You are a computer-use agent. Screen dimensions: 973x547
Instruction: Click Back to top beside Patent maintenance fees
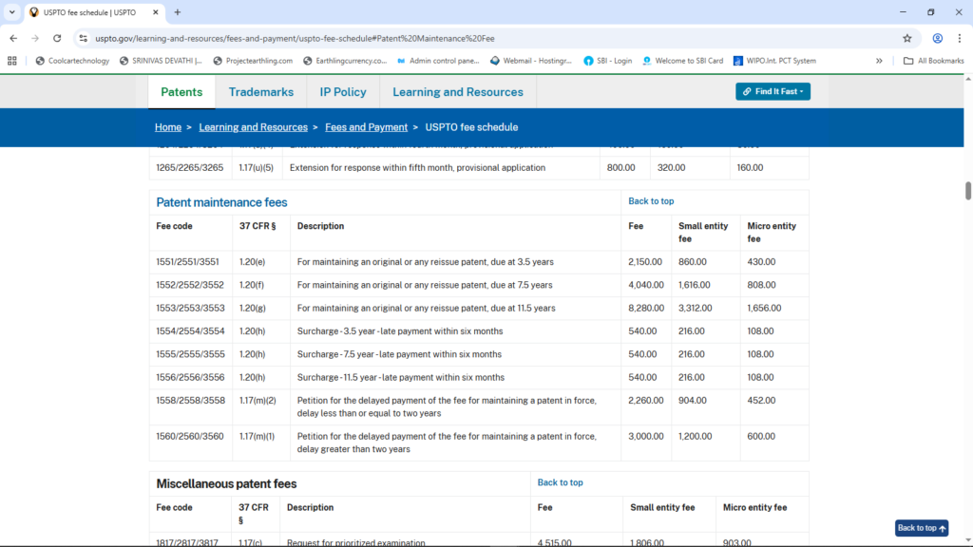(x=651, y=201)
